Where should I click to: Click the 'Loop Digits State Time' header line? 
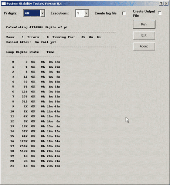(30, 52)
